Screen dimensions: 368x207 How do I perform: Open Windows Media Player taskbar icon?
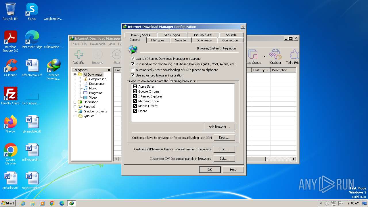click(42, 203)
